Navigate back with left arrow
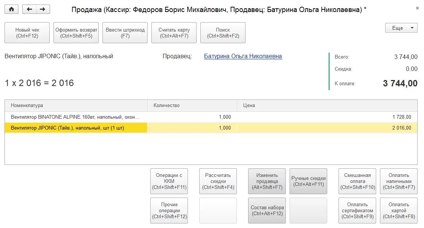424x228 pixels. coord(29,9)
